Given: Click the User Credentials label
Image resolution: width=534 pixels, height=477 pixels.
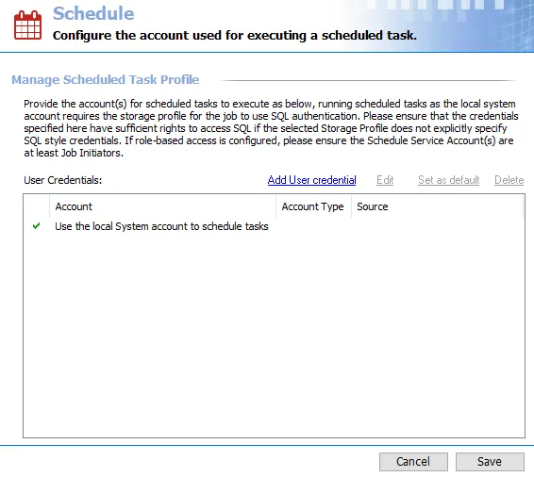Looking at the screenshot, I should tap(62, 180).
